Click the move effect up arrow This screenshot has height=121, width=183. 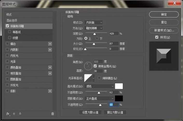[14, 114]
